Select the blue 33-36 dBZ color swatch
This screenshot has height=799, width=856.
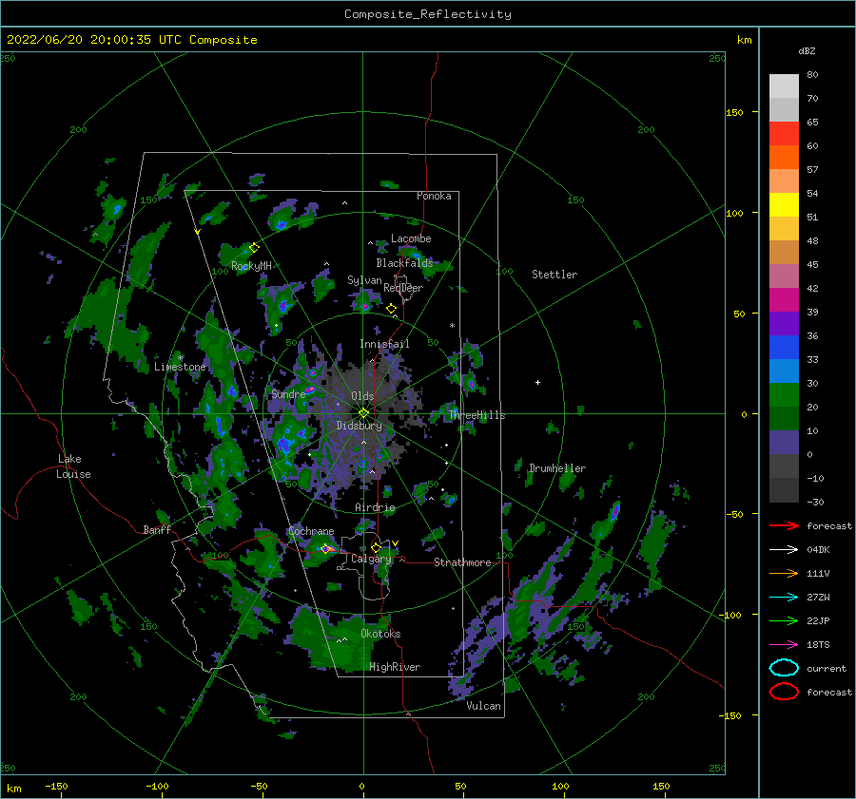coord(784,348)
